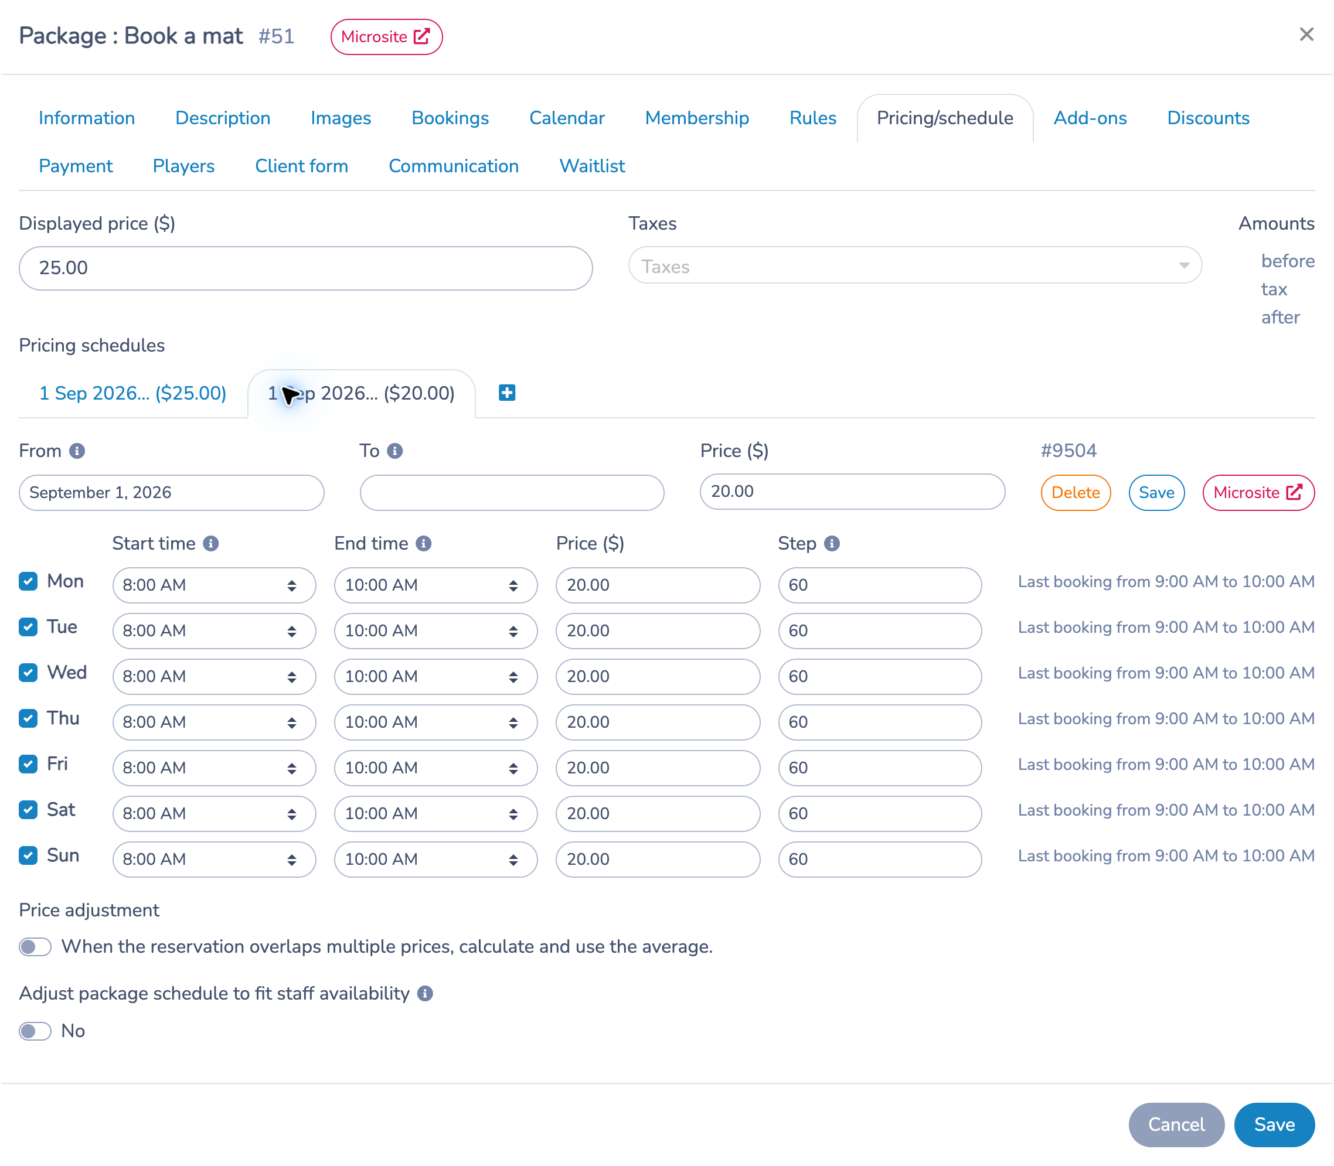Viewport: 1334px width, 1166px height.
Task: Click the From date field
Action: (172, 493)
